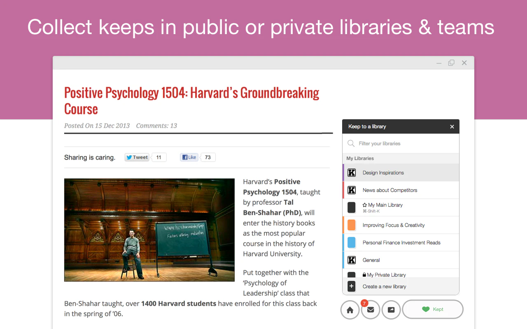Click the share arrow icon button
The width and height of the screenshot is (527, 329).
(x=391, y=310)
